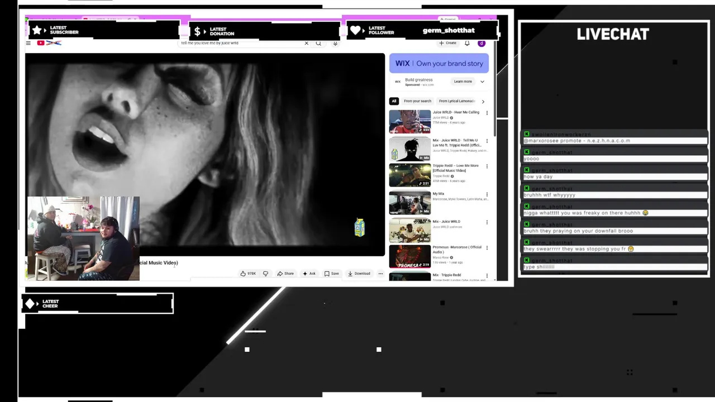Click latest follower name germ_shotthat

point(449,31)
